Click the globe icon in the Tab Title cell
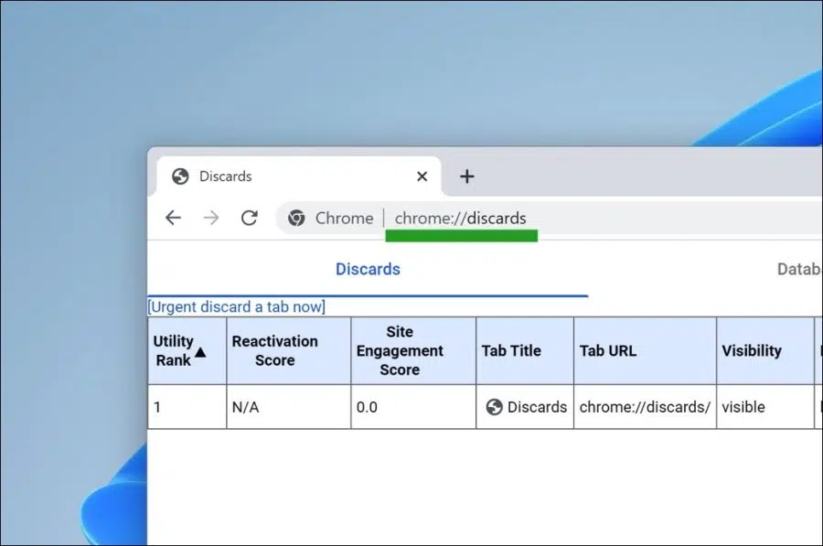Screen dimensions: 823x546 494,407
